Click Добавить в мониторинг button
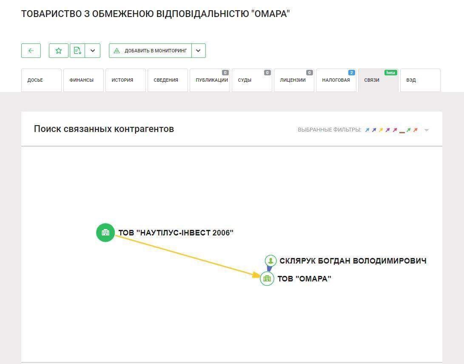The width and height of the screenshot is (464, 364). coord(151,51)
